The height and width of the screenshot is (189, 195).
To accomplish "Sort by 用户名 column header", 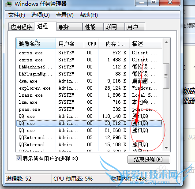I will pyautogui.click(x=70, y=44).
